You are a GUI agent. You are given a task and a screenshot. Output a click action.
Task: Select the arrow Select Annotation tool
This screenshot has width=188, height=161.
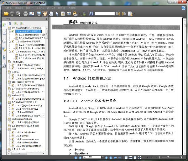(57, 14)
